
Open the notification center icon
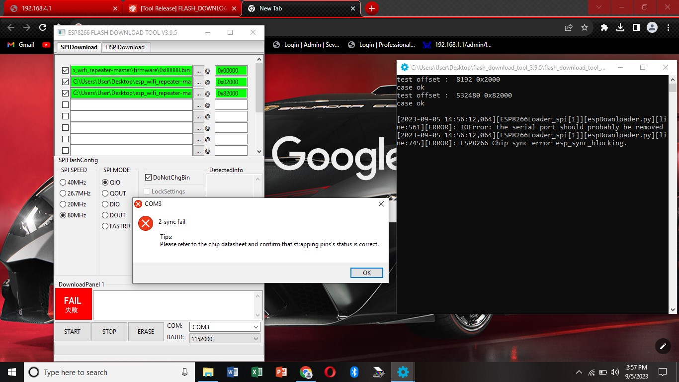pos(662,372)
